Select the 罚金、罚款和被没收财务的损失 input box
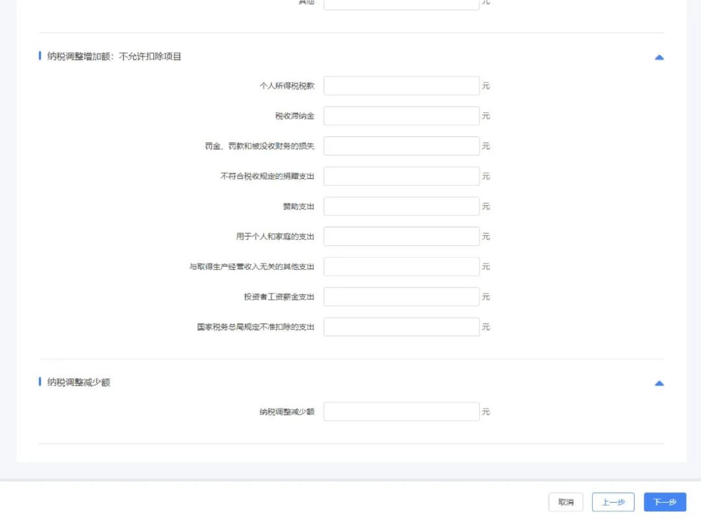The image size is (701, 523). (401, 146)
